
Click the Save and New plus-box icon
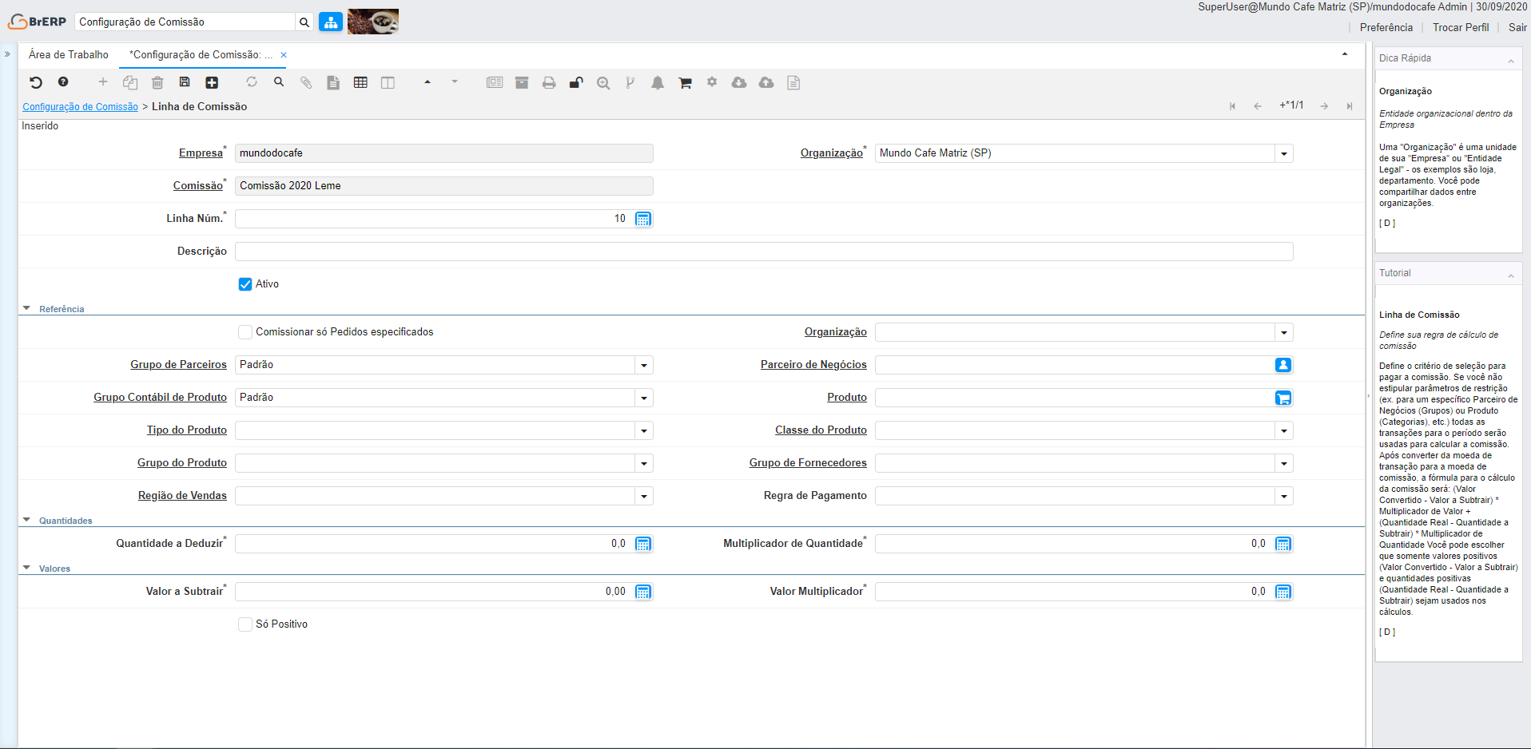click(212, 82)
